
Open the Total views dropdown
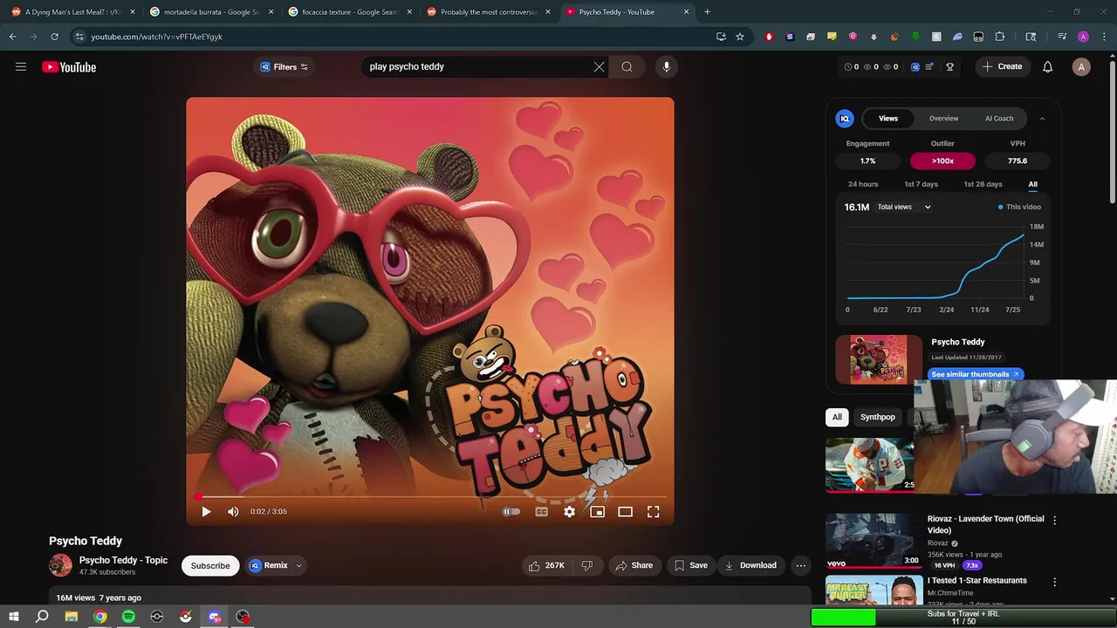pyautogui.click(x=904, y=207)
